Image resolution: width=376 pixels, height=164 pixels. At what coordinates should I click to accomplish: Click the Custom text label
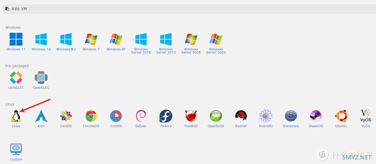[16, 159]
